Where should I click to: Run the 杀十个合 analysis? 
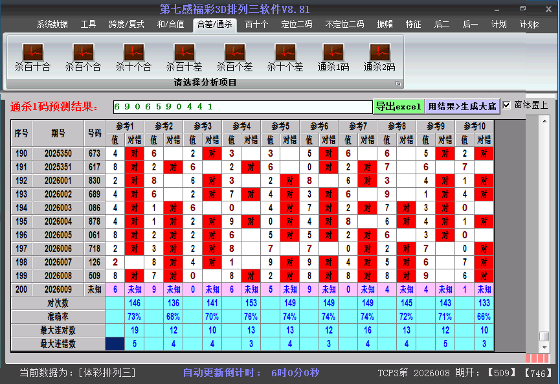[x=133, y=57]
